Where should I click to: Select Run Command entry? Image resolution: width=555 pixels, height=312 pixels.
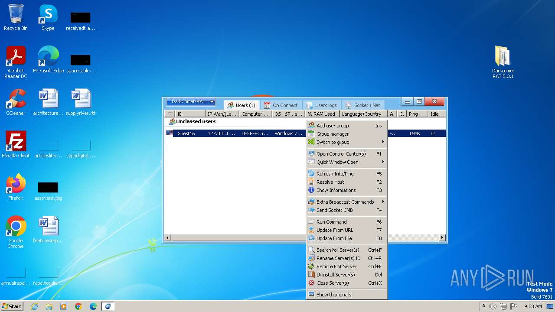(346, 222)
